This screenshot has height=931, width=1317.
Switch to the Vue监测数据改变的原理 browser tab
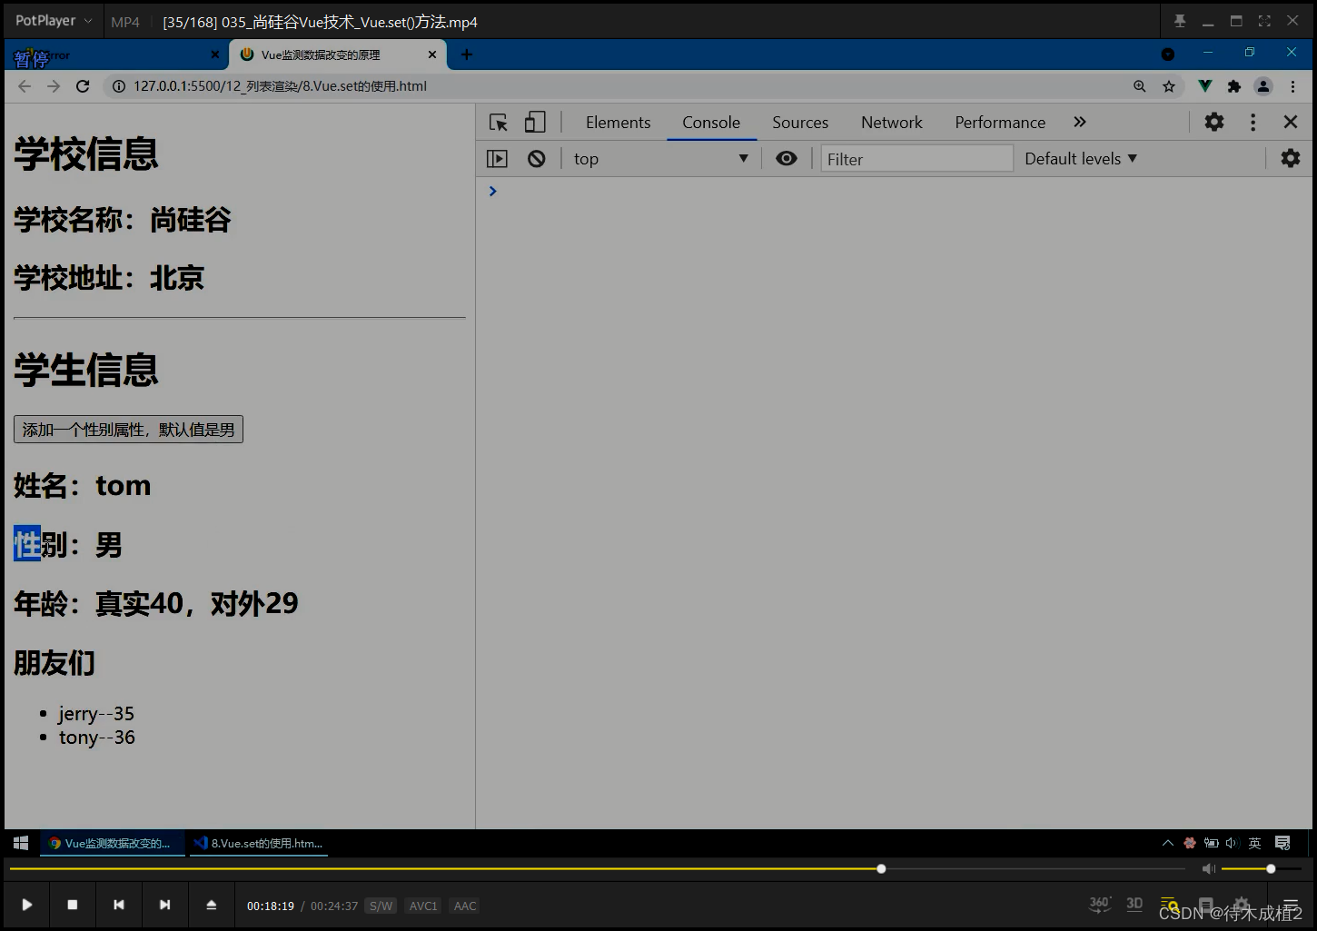(x=336, y=54)
